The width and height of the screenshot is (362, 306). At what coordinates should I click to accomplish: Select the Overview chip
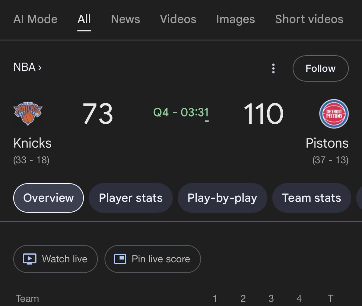49,198
